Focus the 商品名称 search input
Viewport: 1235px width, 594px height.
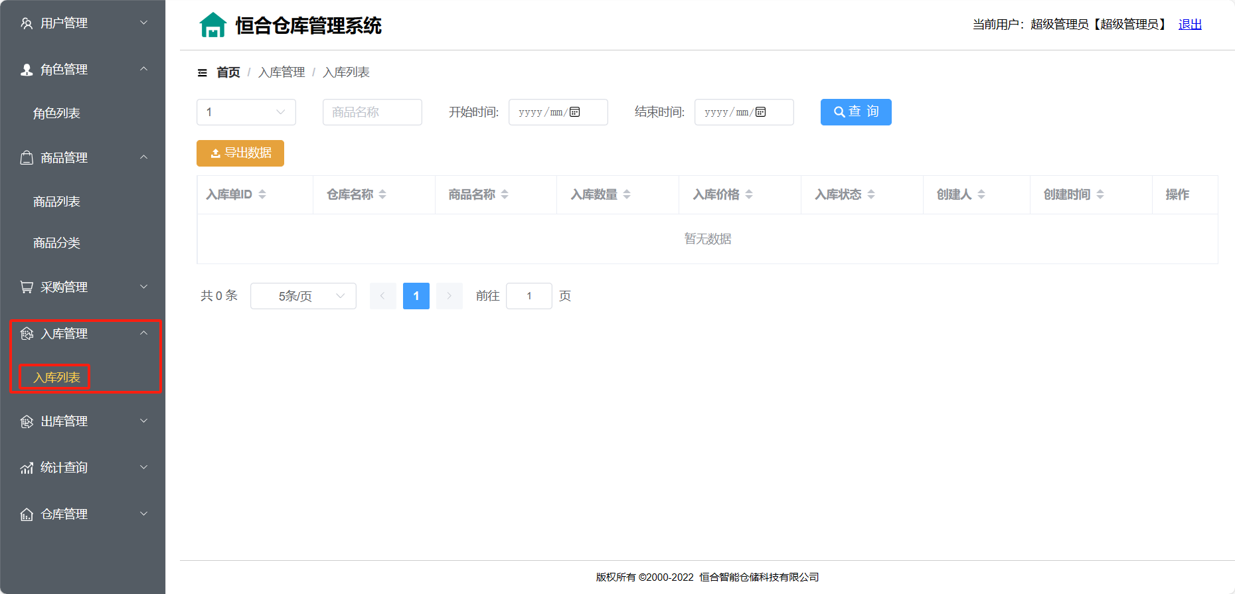[x=372, y=112]
